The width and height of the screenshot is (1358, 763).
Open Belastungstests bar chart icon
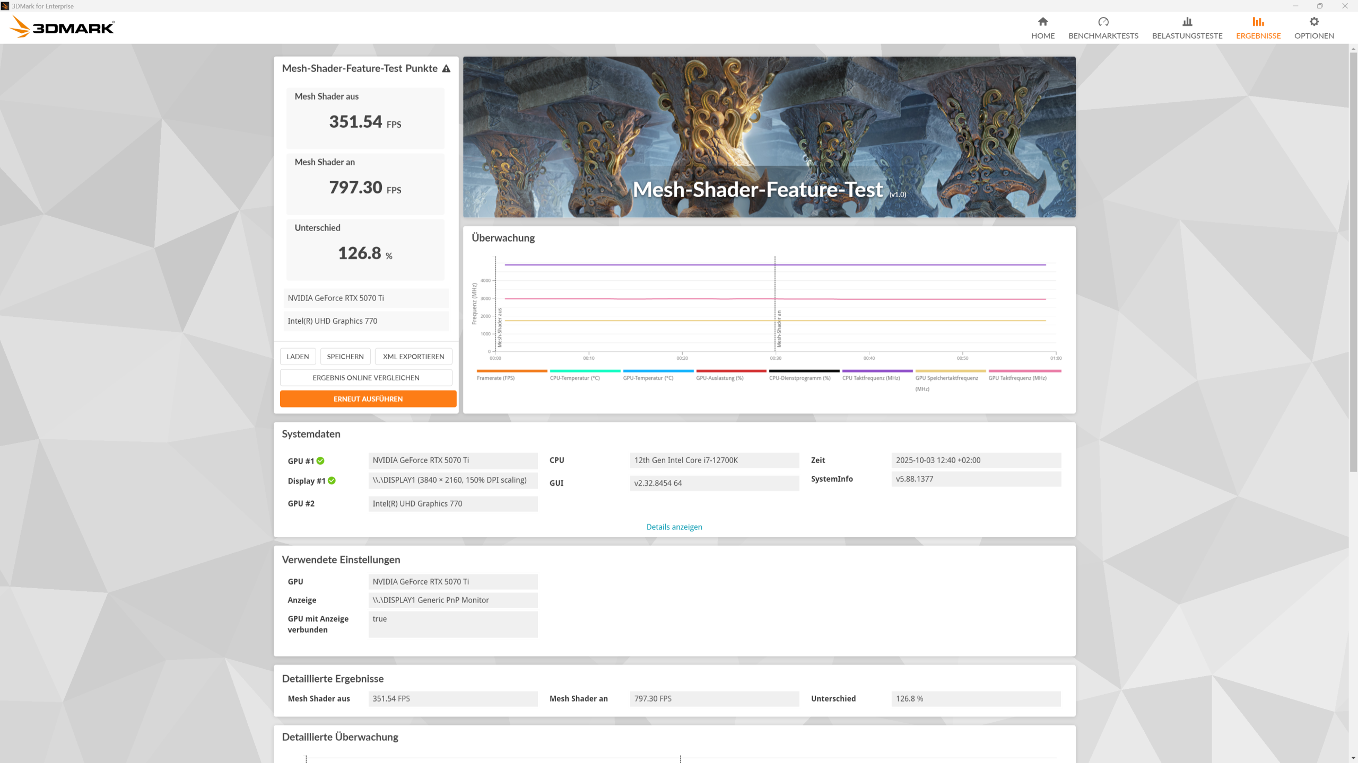[1187, 22]
